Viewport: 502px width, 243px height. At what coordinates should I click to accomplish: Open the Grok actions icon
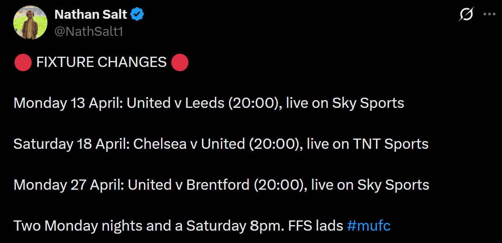point(466,15)
